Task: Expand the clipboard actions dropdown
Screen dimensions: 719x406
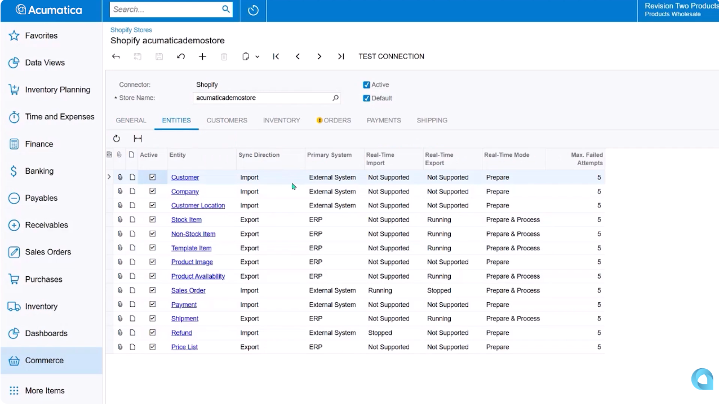Action: pos(255,56)
